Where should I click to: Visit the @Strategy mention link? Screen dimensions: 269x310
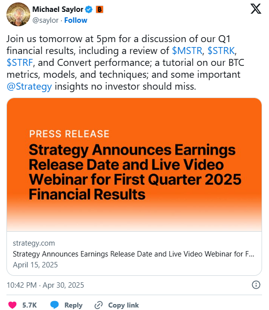[x=29, y=87]
